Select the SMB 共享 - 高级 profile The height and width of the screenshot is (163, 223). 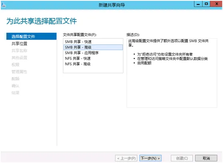93,47
